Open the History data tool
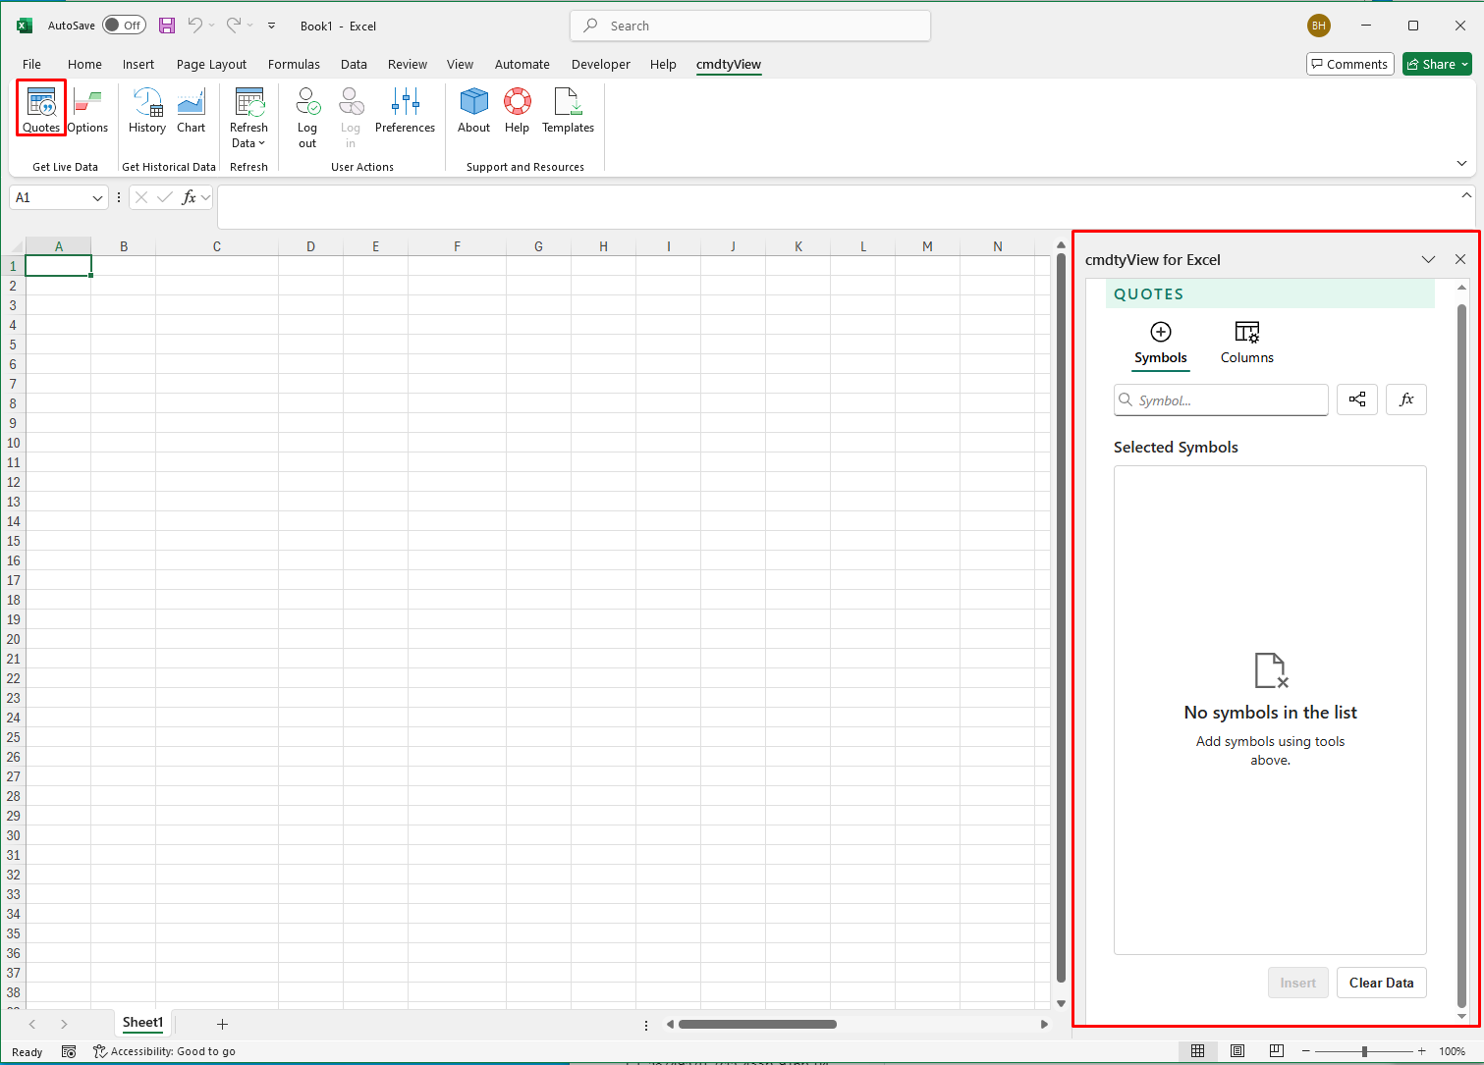Viewport: 1484px width, 1065px height. (x=147, y=109)
